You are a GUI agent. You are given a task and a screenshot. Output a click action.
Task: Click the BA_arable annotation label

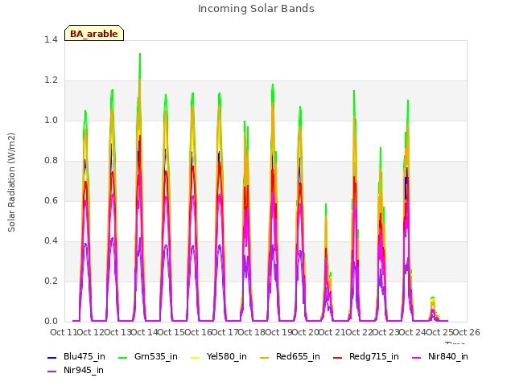click(94, 34)
